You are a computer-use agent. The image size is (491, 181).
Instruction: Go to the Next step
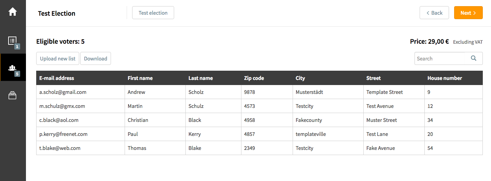click(x=468, y=13)
